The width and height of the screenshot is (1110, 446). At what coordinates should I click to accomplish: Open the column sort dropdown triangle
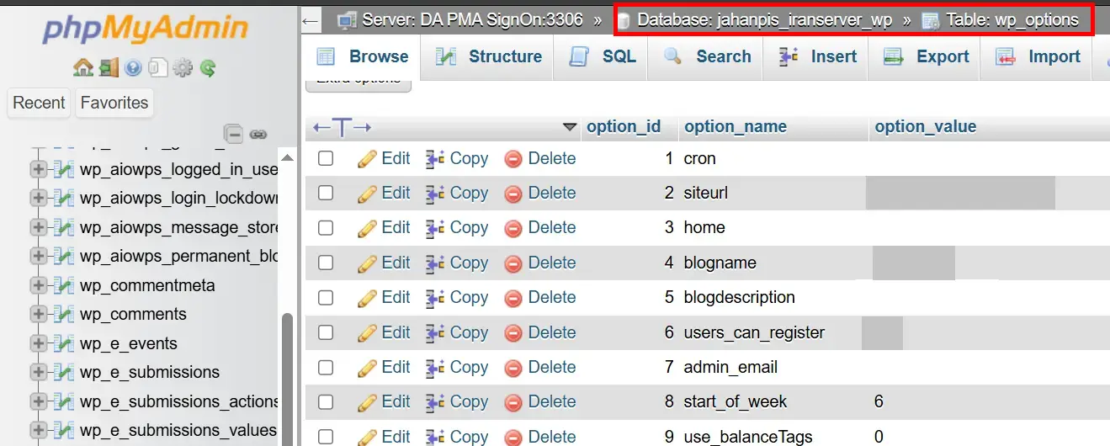[570, 127]
